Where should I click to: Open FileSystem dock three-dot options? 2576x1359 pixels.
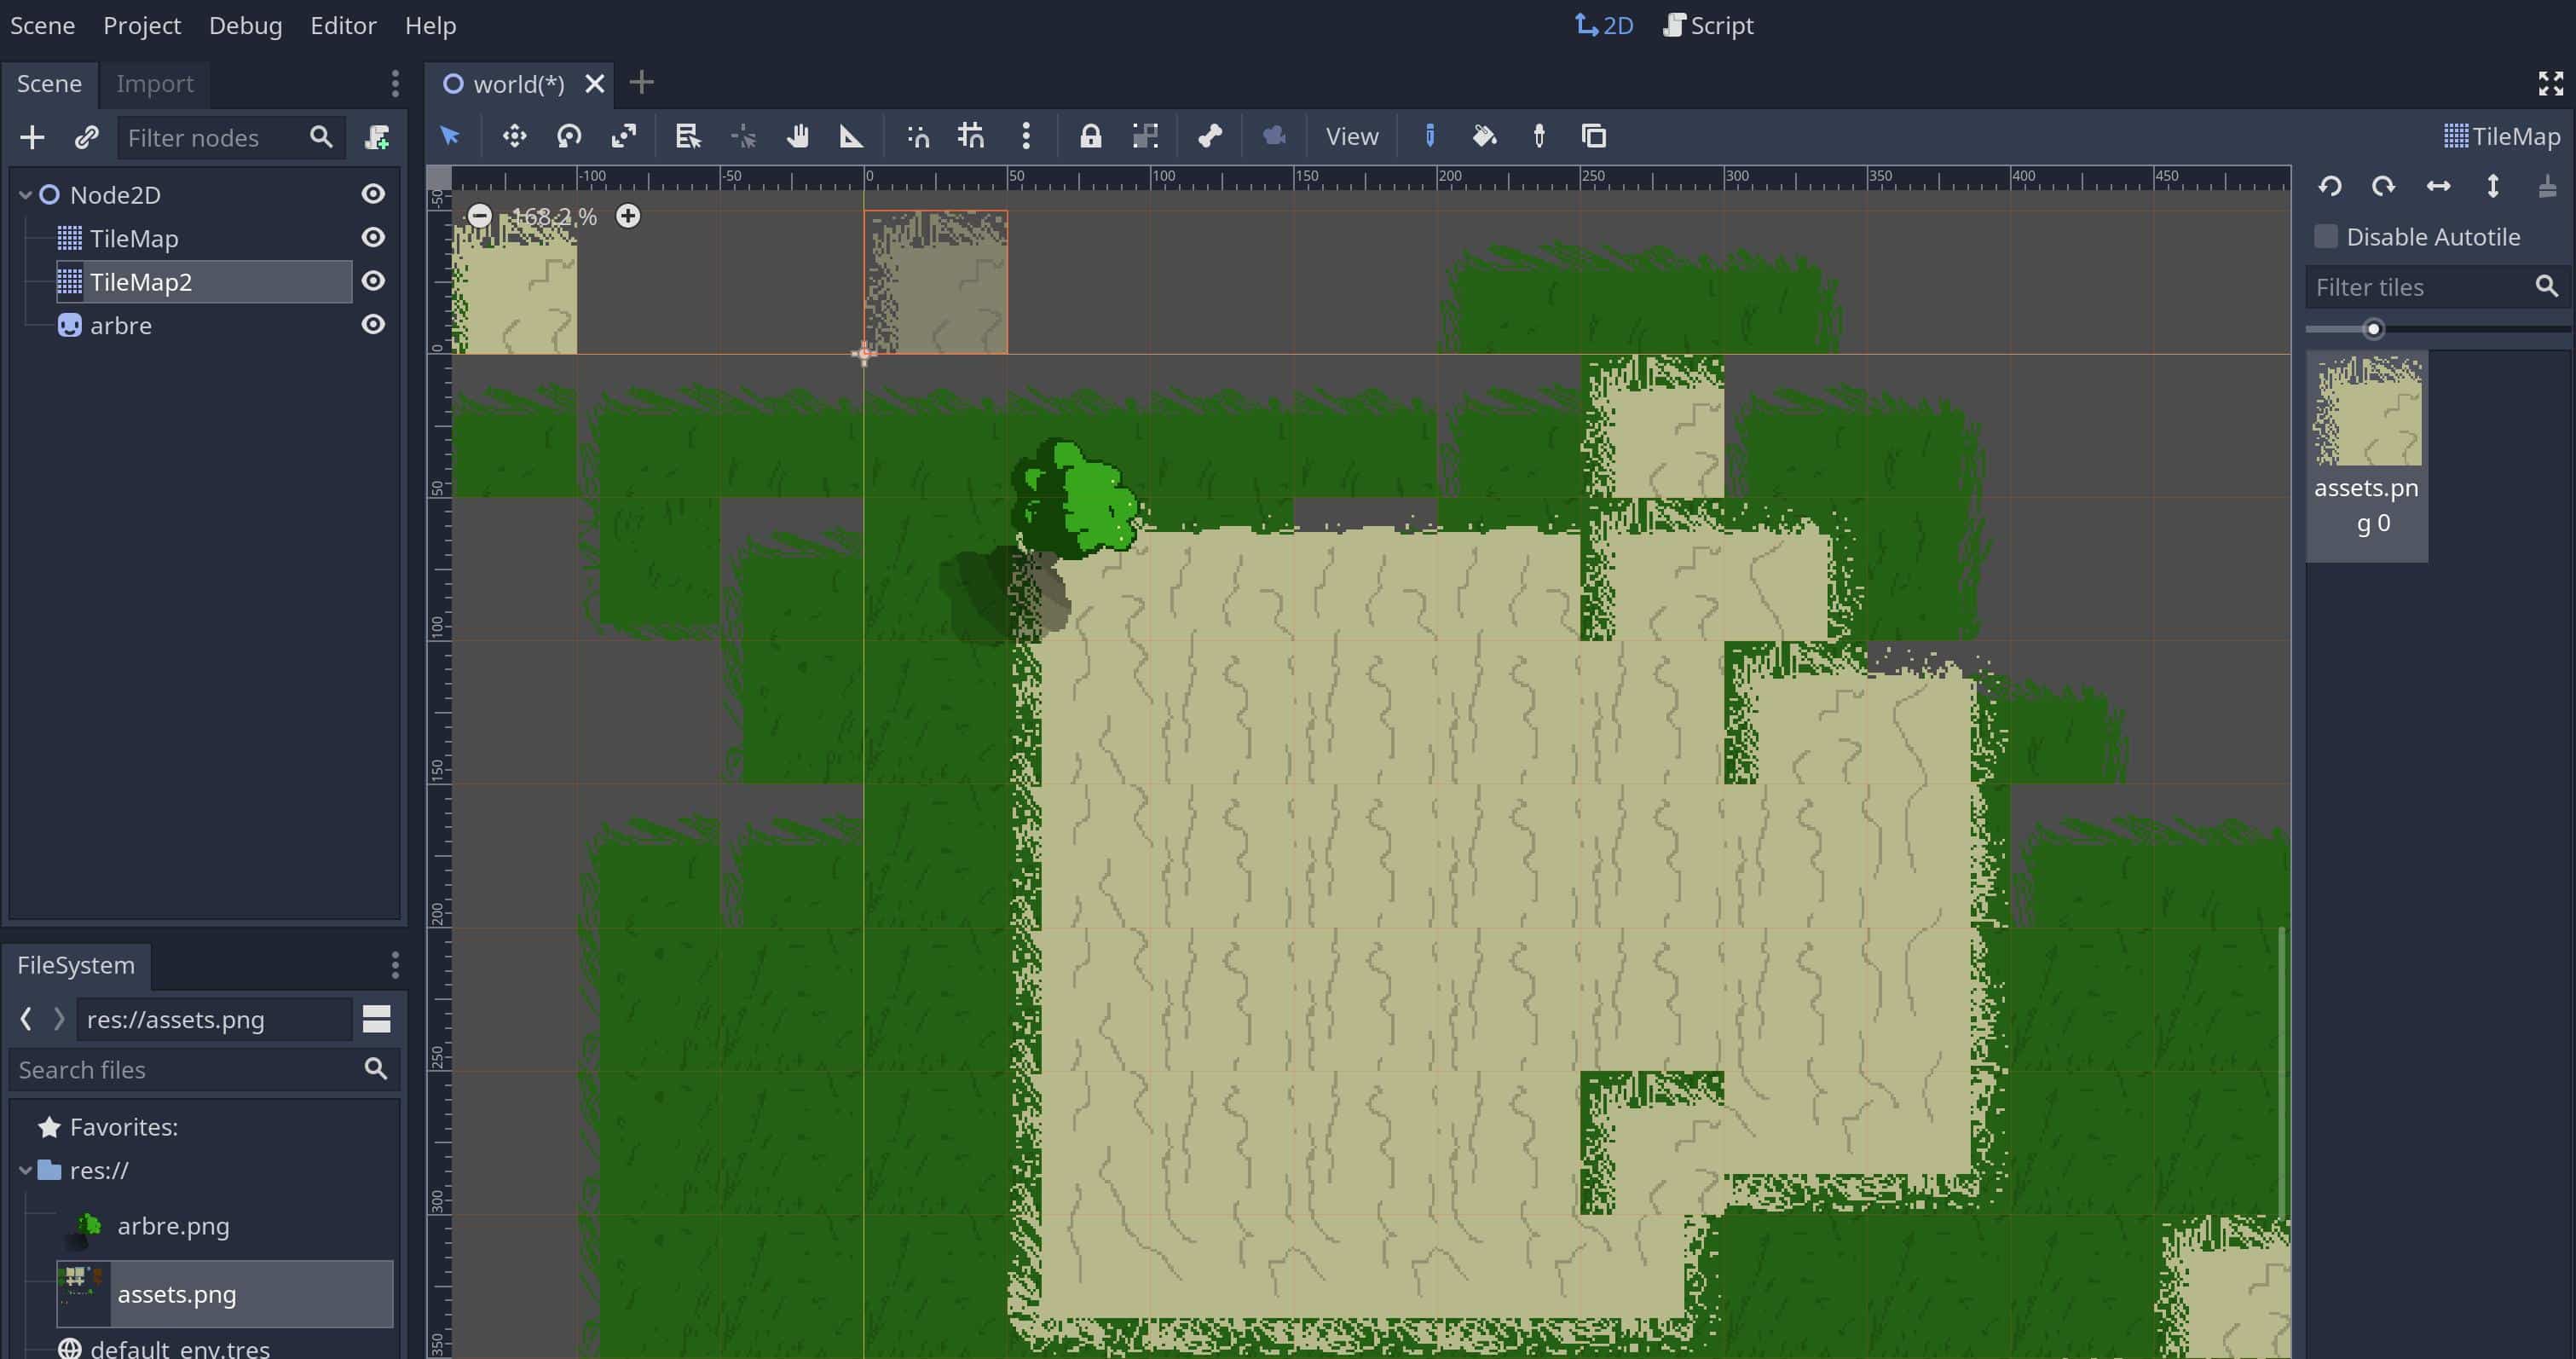tap(395, 965)
